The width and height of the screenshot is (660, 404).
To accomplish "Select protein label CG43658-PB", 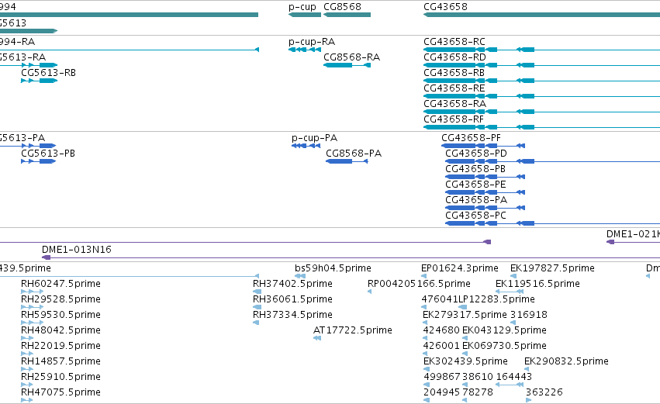I will (x=475, y=169).
